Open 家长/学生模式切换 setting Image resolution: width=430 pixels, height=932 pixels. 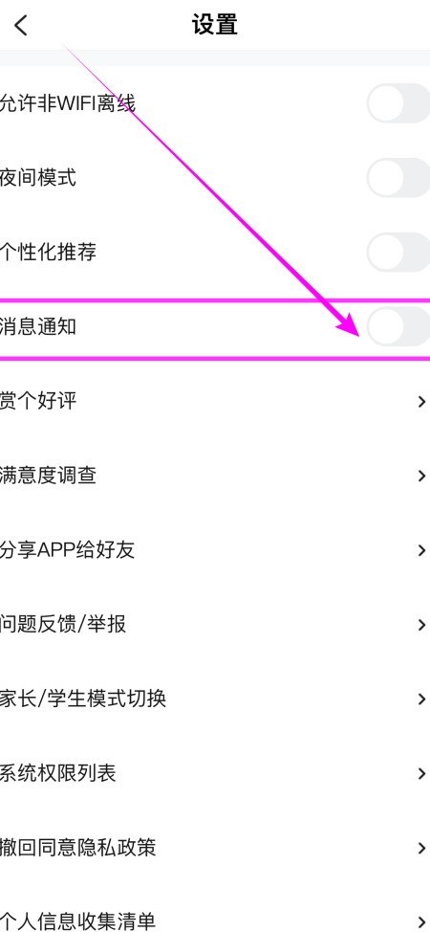(215, 699)
